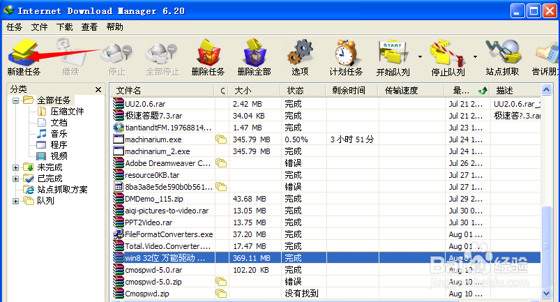Image resolution: width=560 pixels, height=302 pixels.
Task: Open the 停止队列 dropdown arrow
Action: pyautogui.click(x=475, y=56)
